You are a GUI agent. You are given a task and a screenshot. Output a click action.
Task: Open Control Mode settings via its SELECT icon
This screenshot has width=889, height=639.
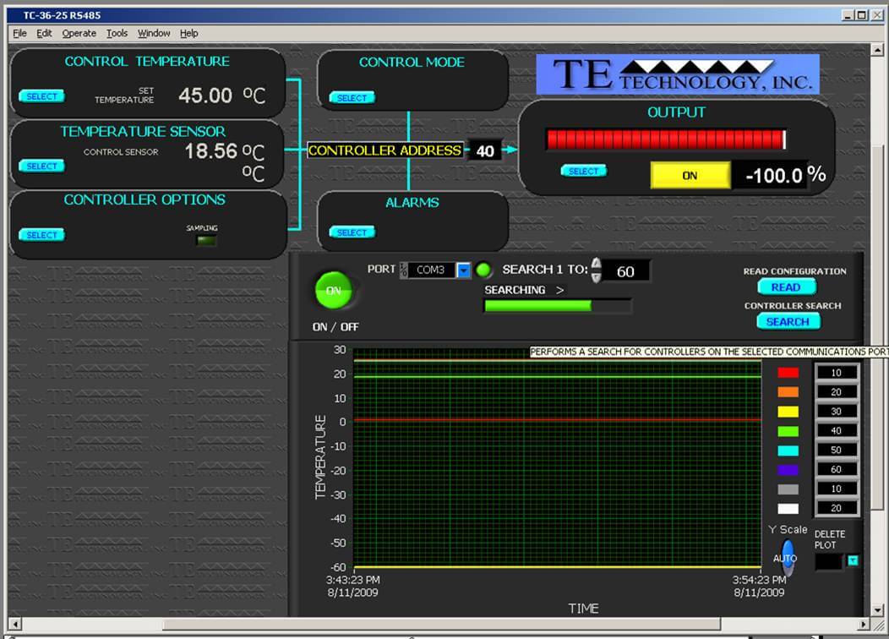point(351,97)
